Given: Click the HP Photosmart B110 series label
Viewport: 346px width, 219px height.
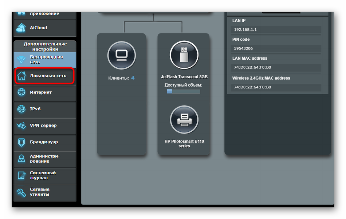Looking at the screenshot, I should point(184,143).
